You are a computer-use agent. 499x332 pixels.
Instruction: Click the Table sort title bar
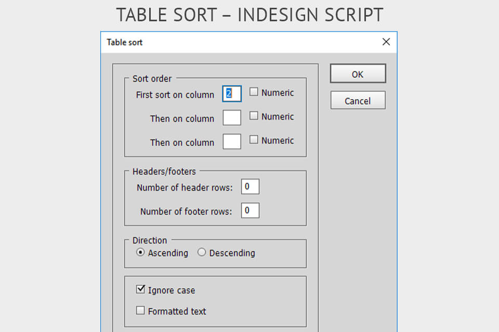point(208,42)
